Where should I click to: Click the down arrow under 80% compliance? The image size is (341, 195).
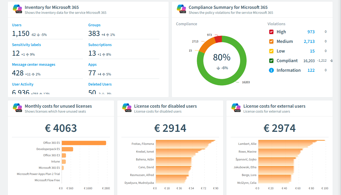tap(218, 68)
